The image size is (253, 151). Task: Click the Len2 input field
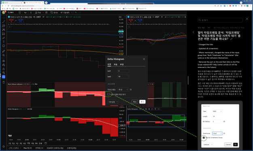point(123,76)
